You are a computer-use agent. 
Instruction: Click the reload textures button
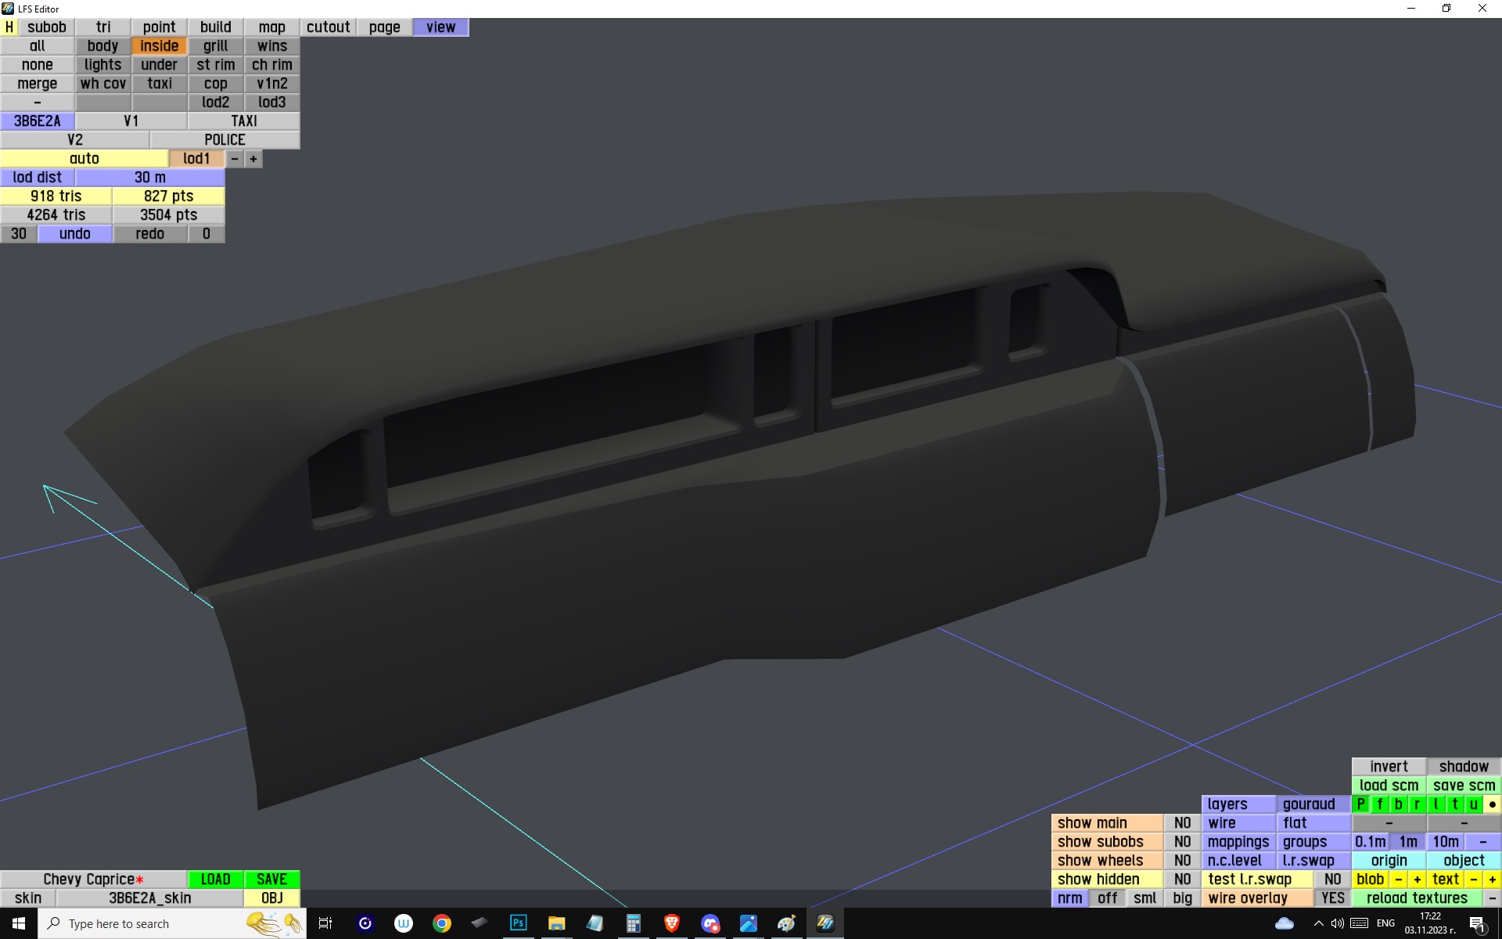[x=1417, y=898]
